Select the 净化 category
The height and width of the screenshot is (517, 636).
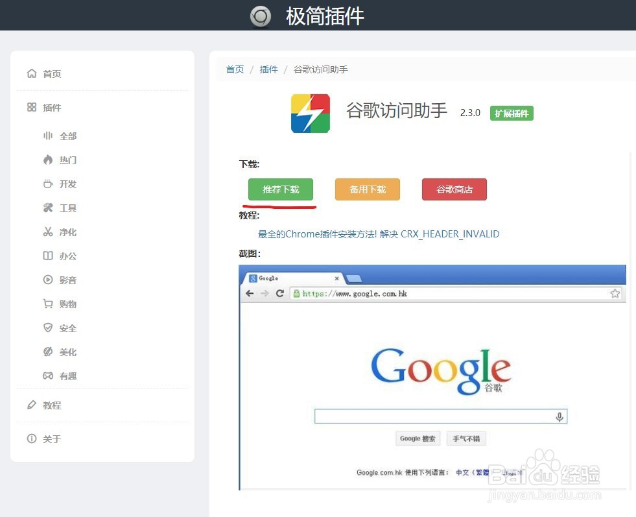[x=67, y=232]
